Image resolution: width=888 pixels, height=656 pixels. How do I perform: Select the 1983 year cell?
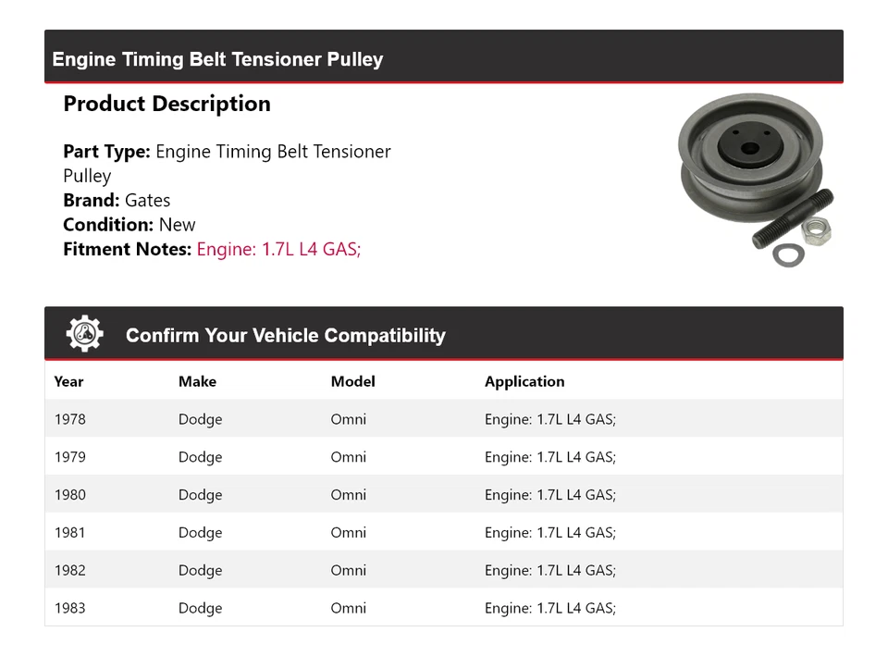tap(69, 608)
